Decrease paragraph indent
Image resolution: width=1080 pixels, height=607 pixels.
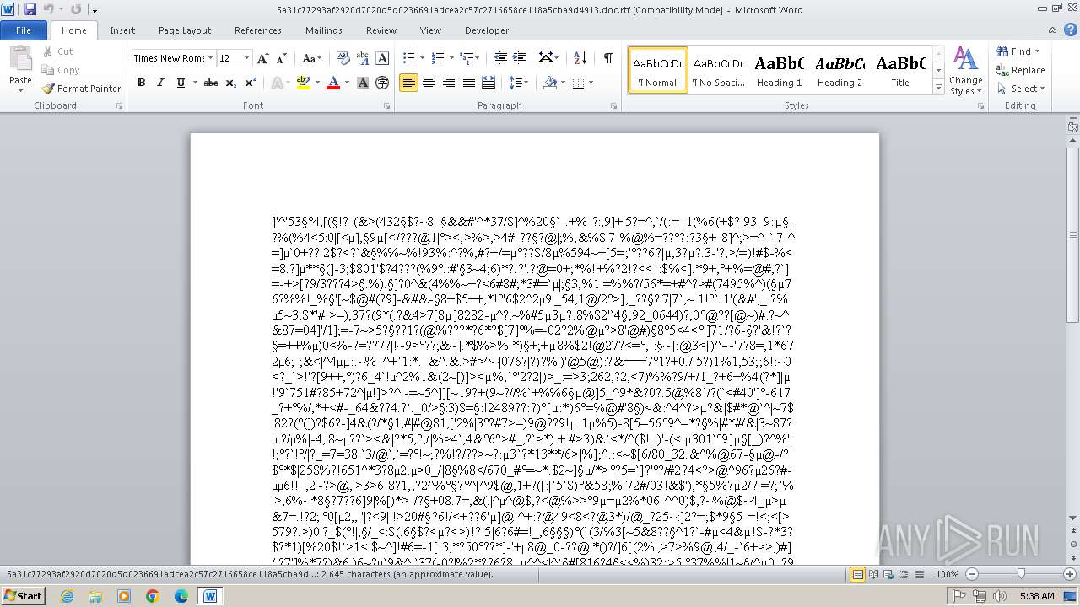[500, 58]
